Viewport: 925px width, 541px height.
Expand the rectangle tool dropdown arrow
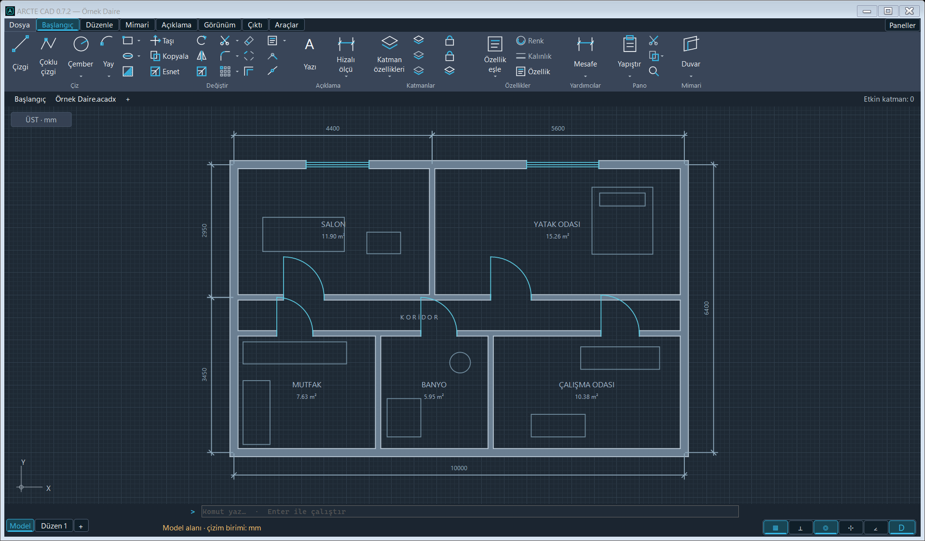[x=139, y=41]
